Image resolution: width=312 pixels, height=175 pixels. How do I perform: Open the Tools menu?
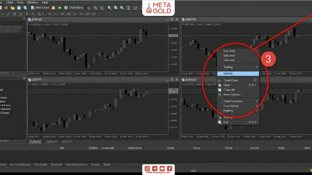pos(20,2)
